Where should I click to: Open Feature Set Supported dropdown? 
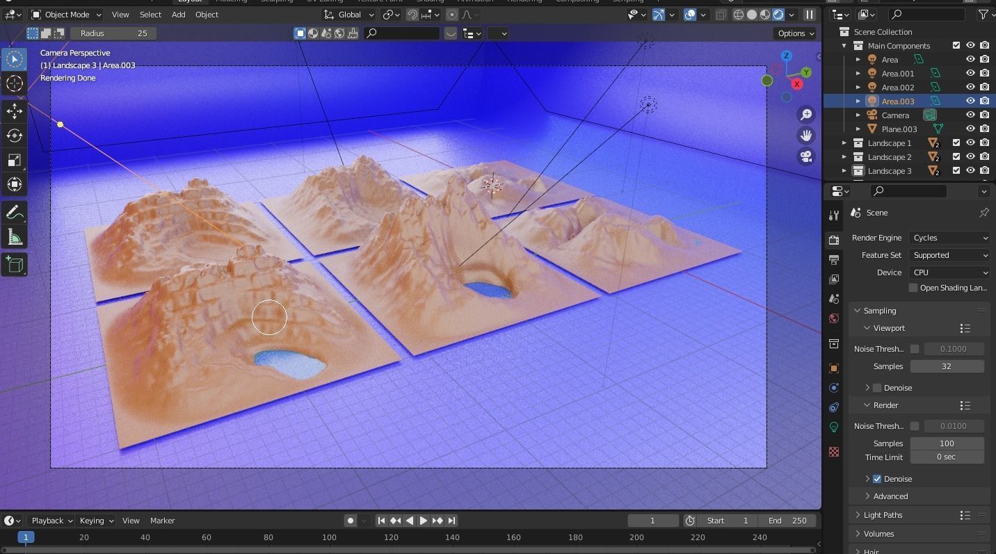coord(949,255)
